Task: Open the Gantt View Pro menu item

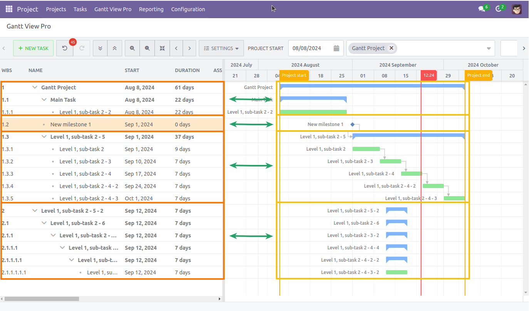Action: tap(113, 9)
